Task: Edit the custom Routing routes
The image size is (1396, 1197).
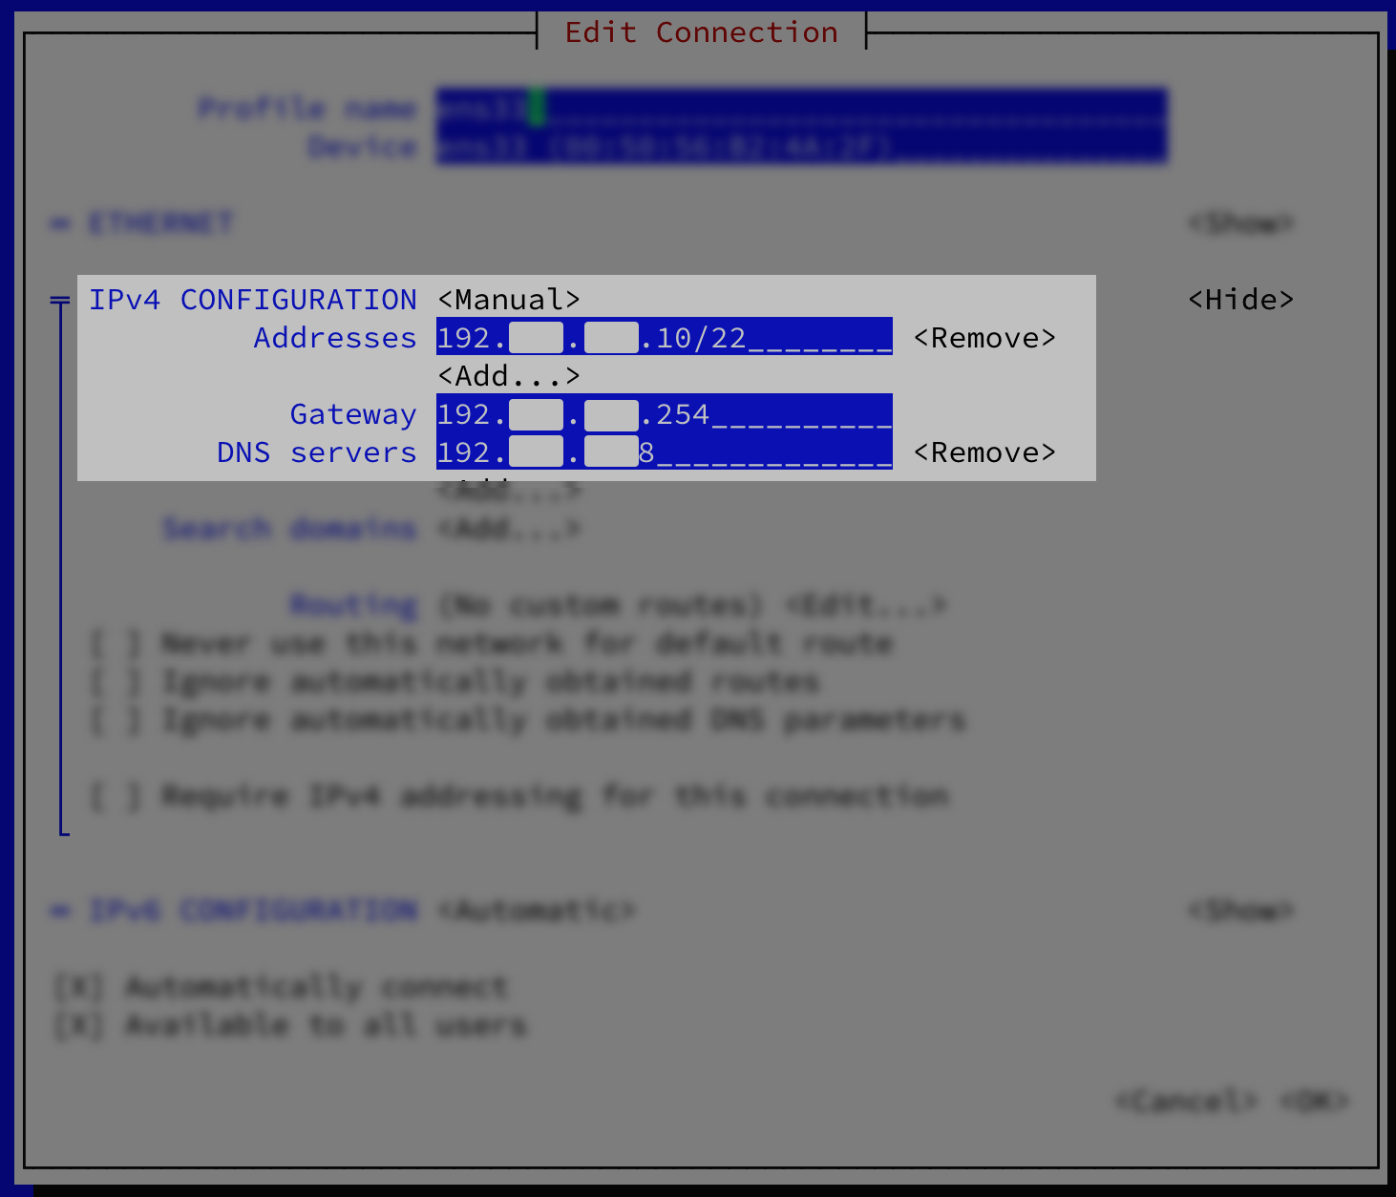Action: point(865,605)
